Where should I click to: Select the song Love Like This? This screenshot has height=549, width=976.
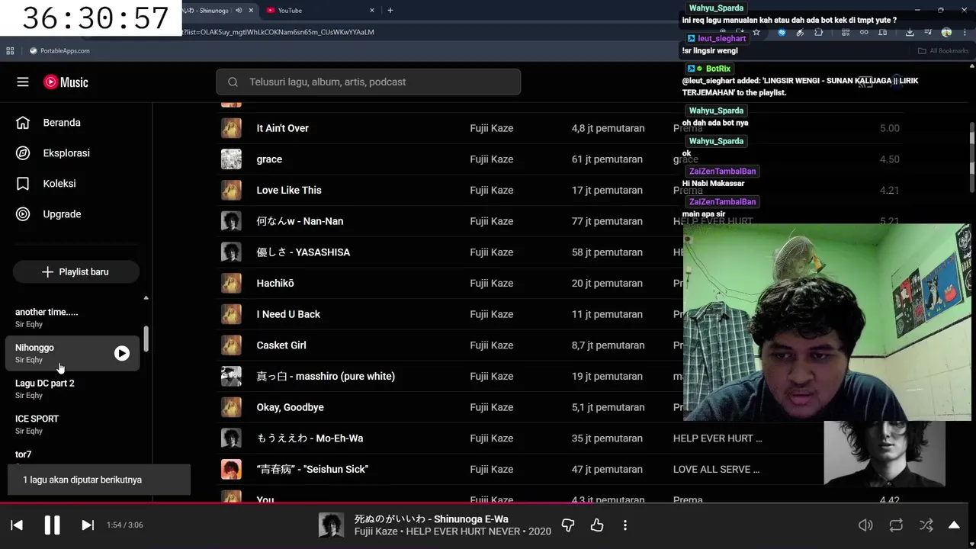[x=289, y=190]
